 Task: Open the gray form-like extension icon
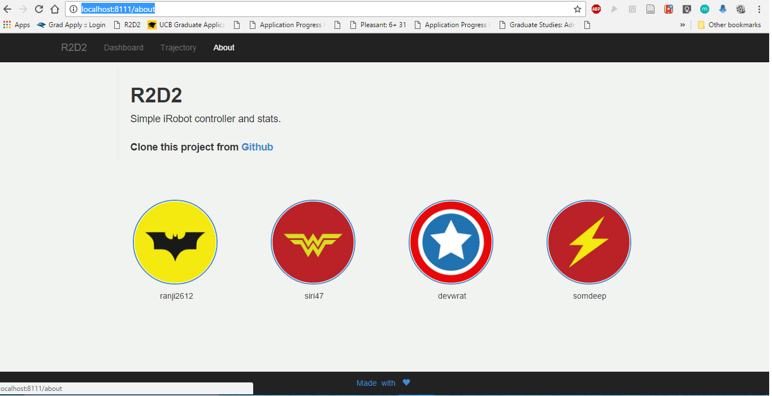pyautogui.click(x=632, y=9)
